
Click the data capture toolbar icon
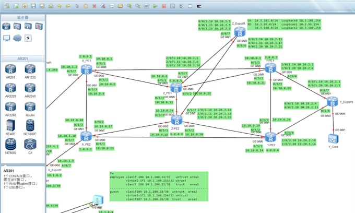172,6
